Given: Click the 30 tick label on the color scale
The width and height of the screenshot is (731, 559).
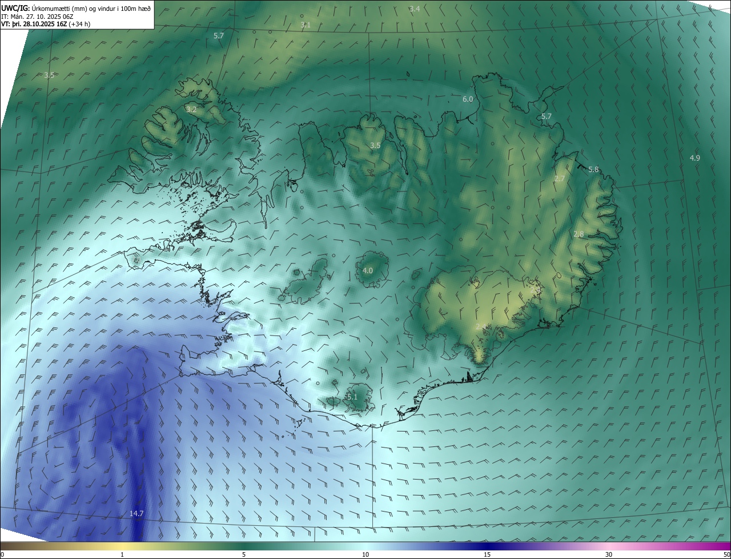Looking at the screenshot, I should [609, 554].
